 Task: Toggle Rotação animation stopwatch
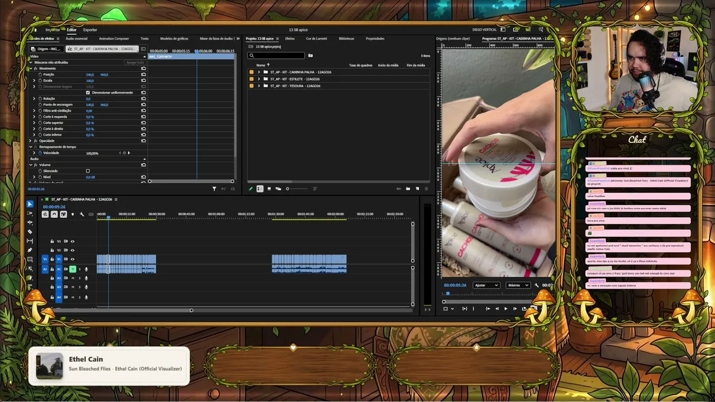tap(40, 98)
